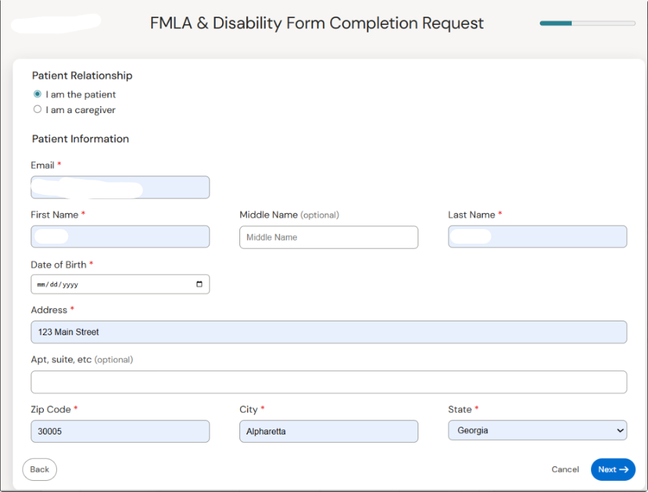This screenshot has width=648, height=492.
Task: Click into the First Name field
Action: pyautogui.click(x=120, y=237)
